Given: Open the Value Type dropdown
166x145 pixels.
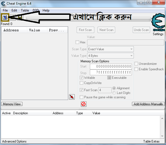Looking at the screenshot, I should click(110, 56).
